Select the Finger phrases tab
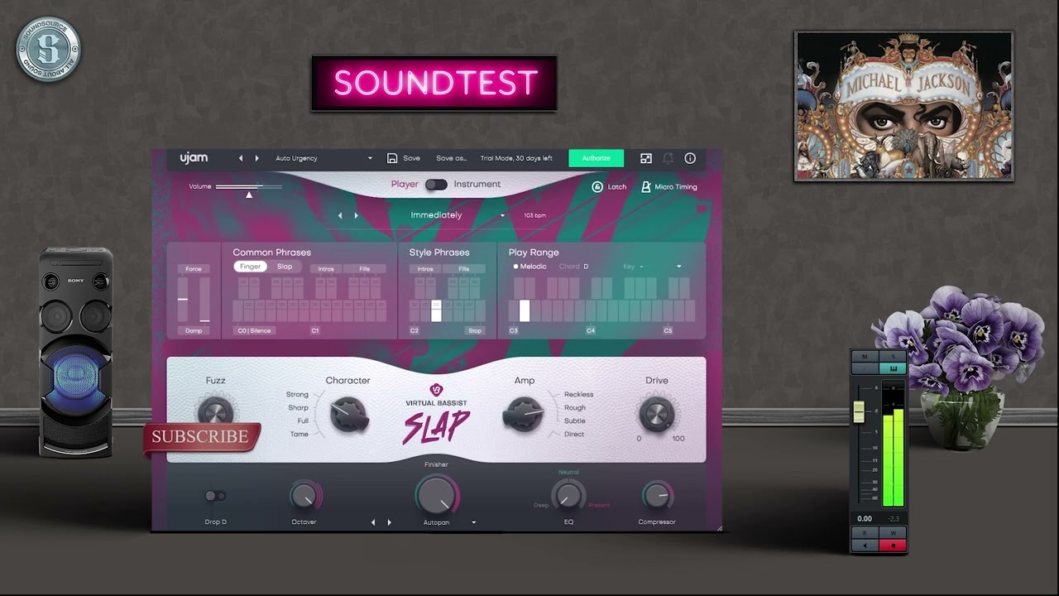The image size is (1059, 596). (251, 267)
